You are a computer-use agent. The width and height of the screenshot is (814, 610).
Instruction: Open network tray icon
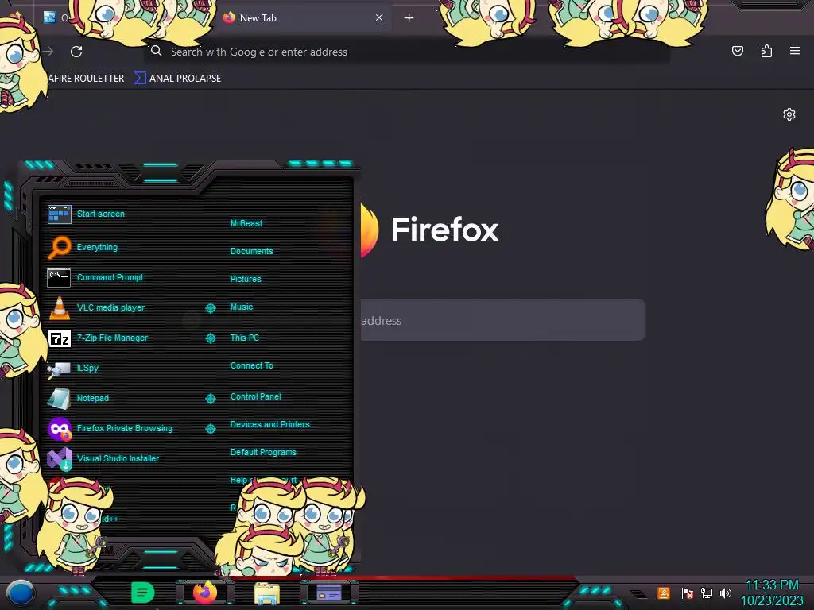[706, 593]
